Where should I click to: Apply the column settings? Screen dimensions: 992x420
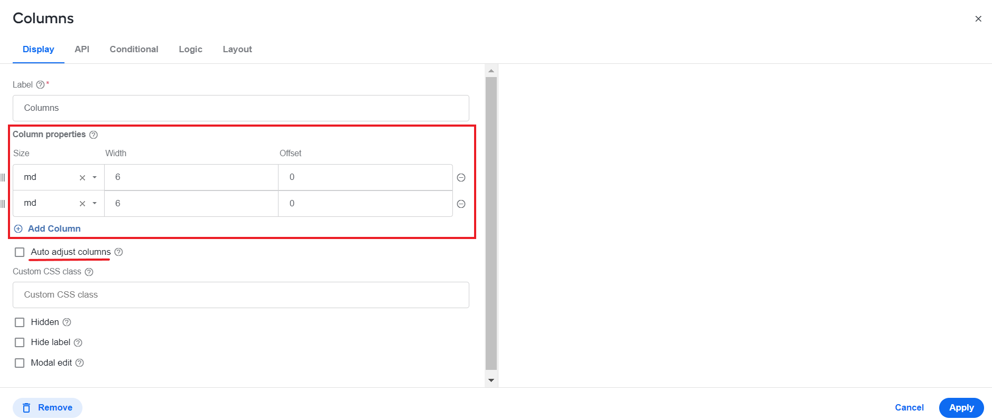coord(961,407)
